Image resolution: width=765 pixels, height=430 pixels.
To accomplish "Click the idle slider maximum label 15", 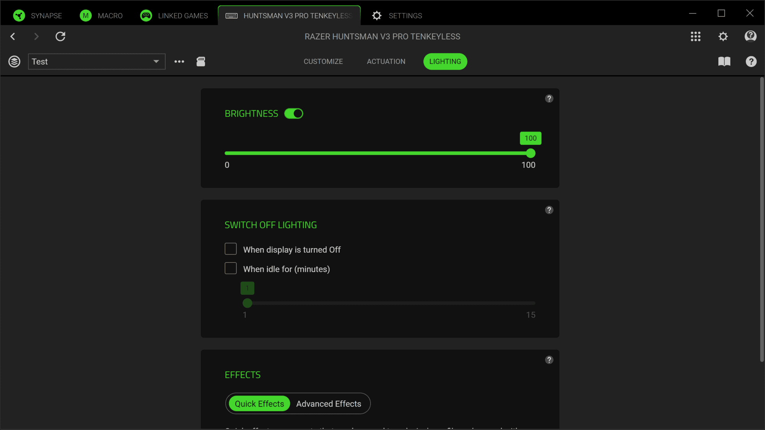I will 531,315.
